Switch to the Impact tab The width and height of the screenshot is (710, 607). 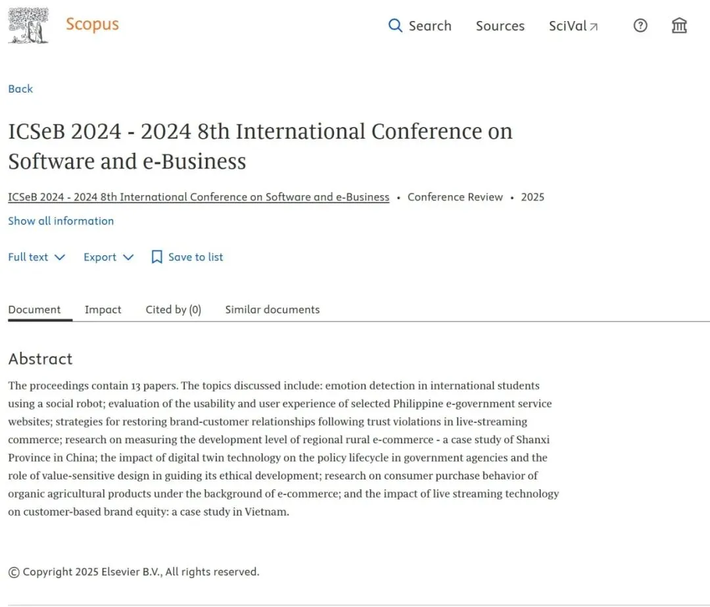pos(103,309)
